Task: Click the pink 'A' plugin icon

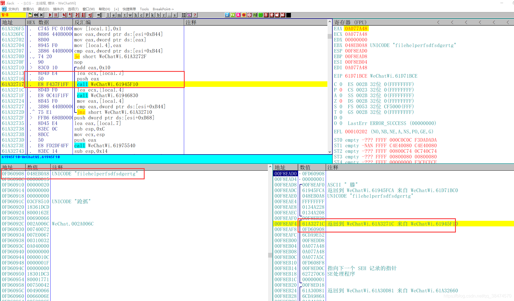Action: pyautogui.click(x=238, y=15)
